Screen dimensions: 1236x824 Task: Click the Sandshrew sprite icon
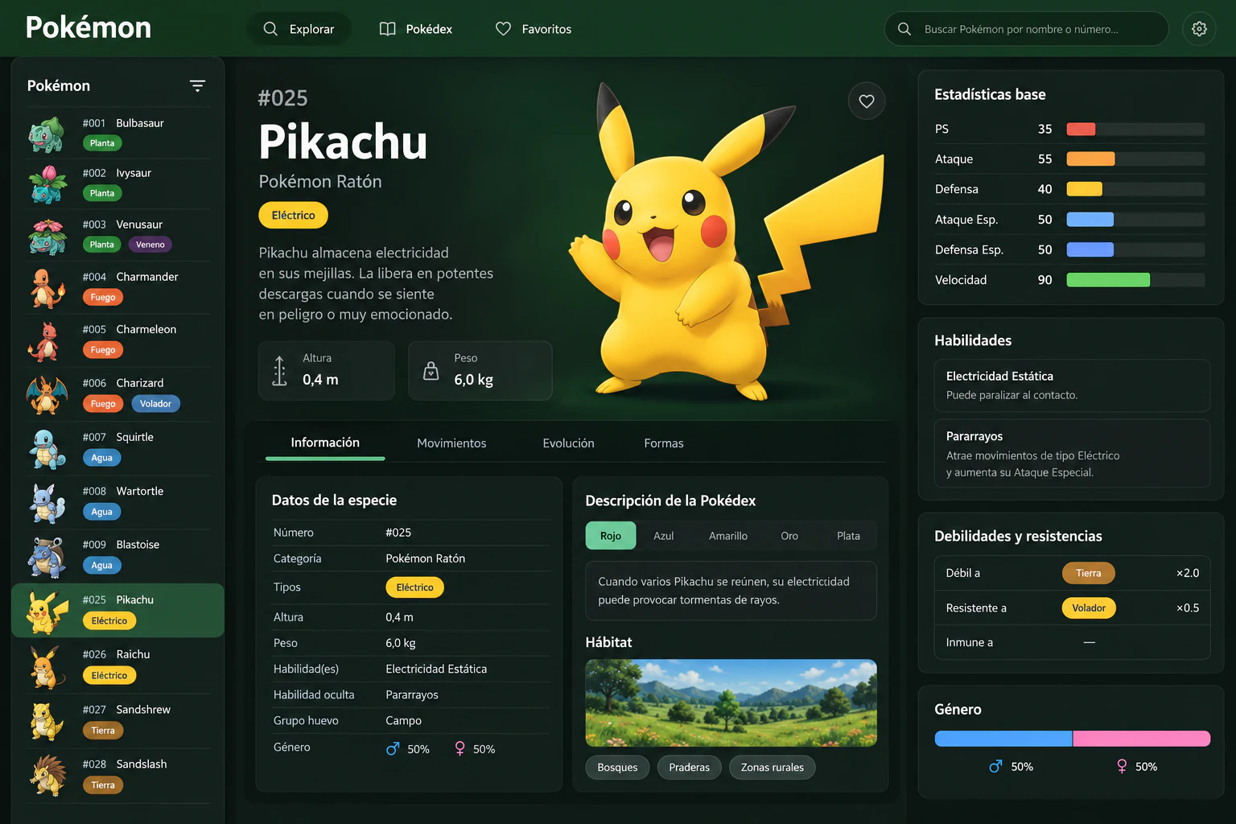[x=47, y=722]
